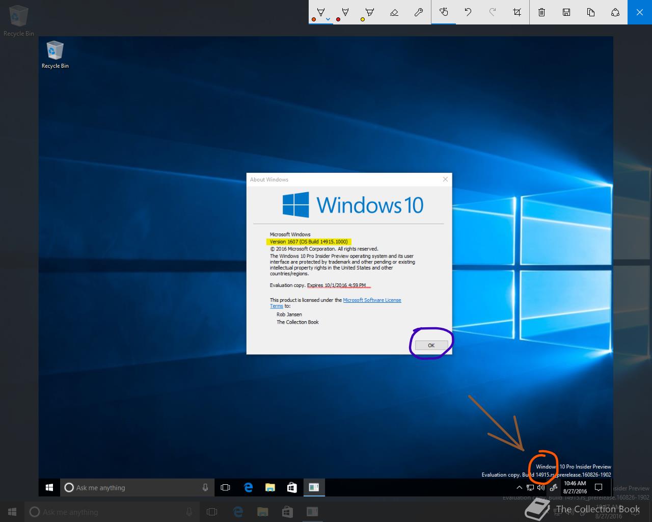
Task: Click 'Expires 10/1/2016 4:59 PM' text
Action: point(336,285)
